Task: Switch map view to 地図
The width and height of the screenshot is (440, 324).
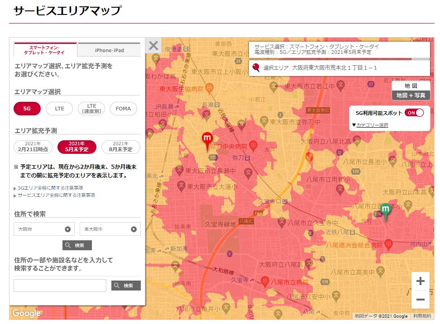Action: [x=411, y=86]
